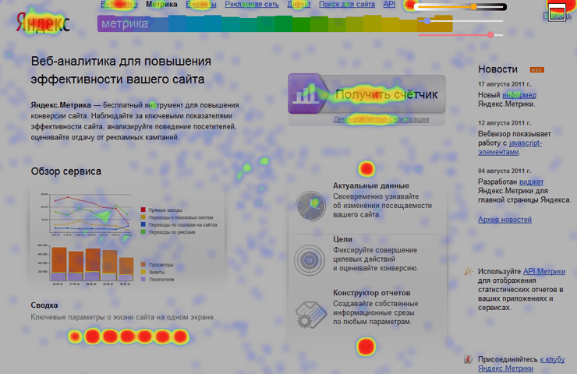Select the API link in top navigation
Image resolution: width=577 pixels, height=374 pixels.
click(388, 5)
